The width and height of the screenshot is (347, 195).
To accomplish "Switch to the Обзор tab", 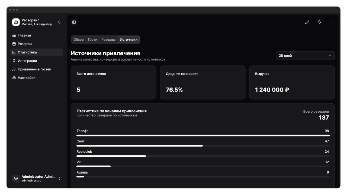I will coord(79,40).
